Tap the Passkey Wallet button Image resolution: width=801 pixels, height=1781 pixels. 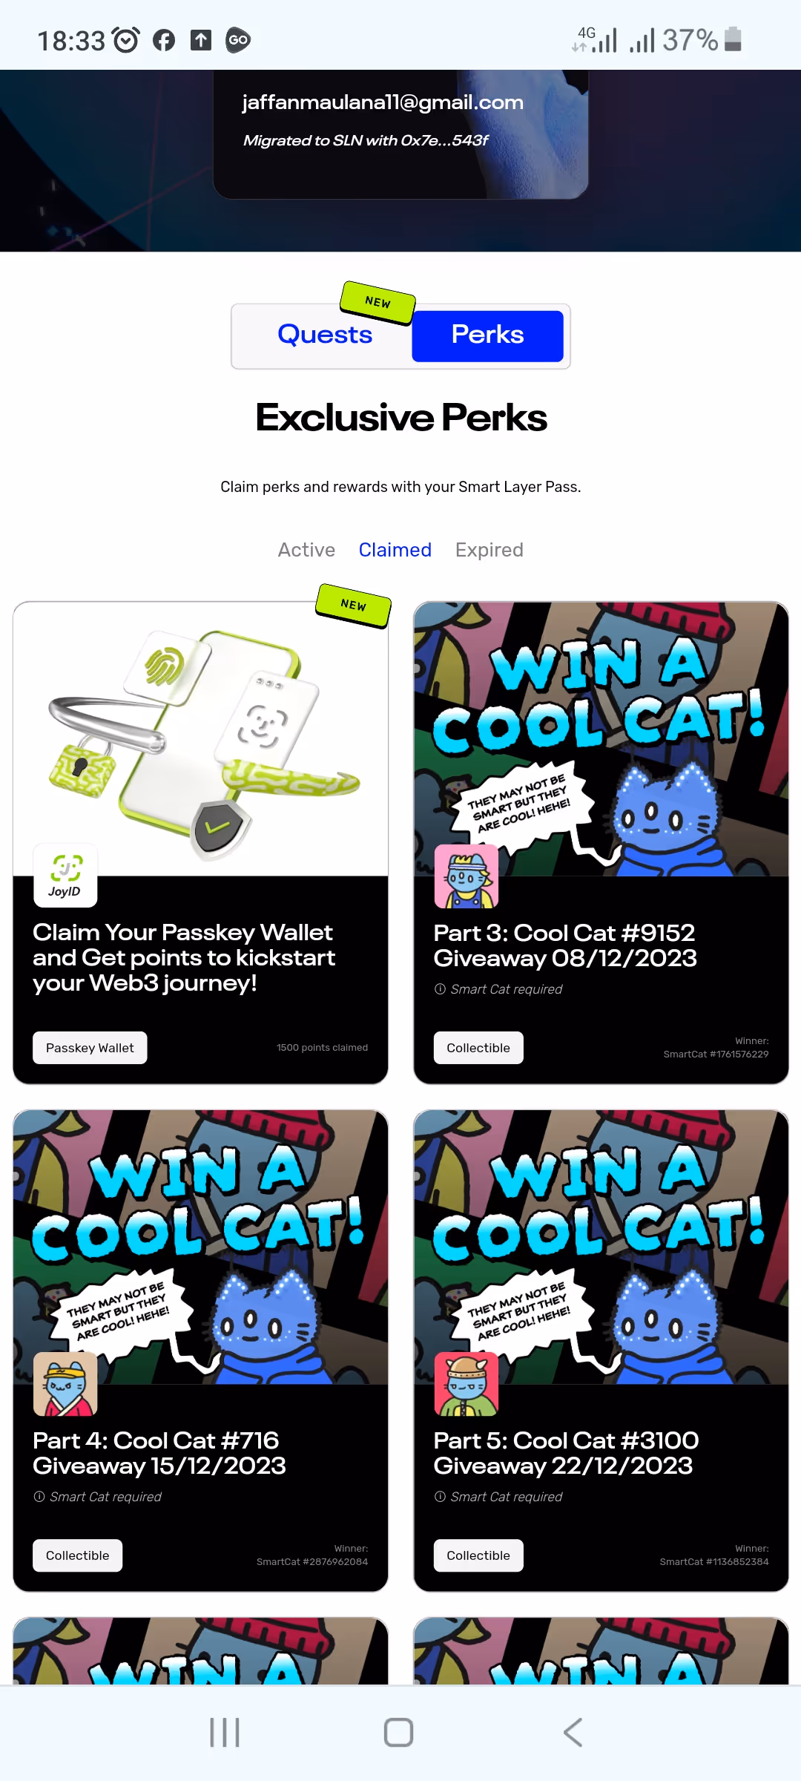click(x=90, y=1048)
